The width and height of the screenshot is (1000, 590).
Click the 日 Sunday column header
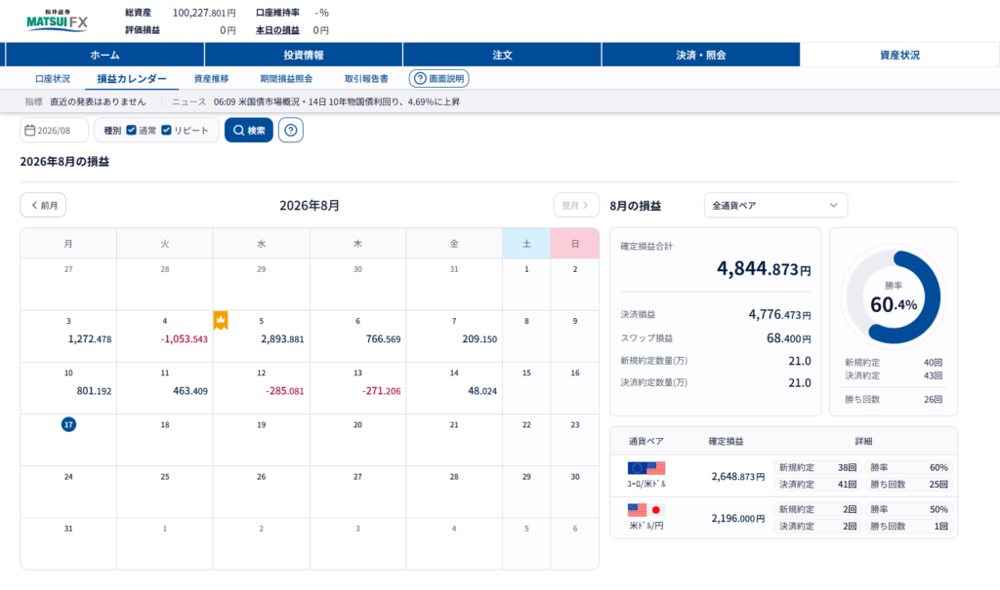coord(574,244)
